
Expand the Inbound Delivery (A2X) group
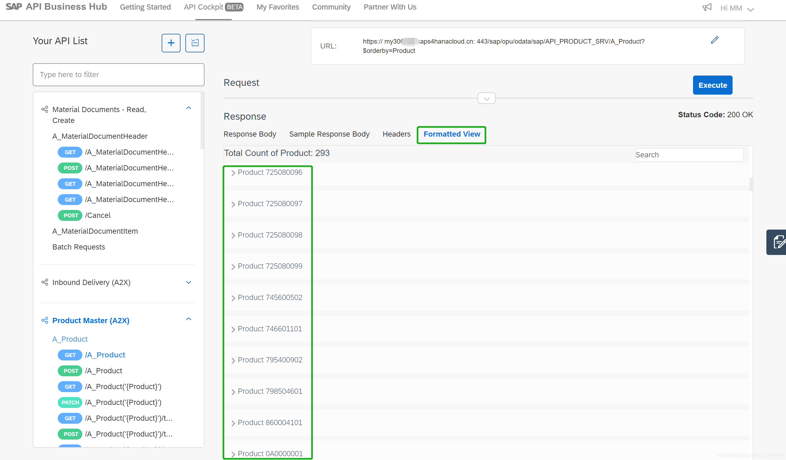188,282
